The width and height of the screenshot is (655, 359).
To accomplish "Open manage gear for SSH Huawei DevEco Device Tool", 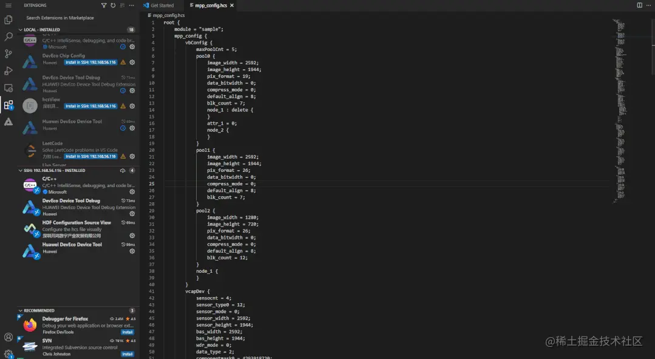I will click(x=132, y=251).
